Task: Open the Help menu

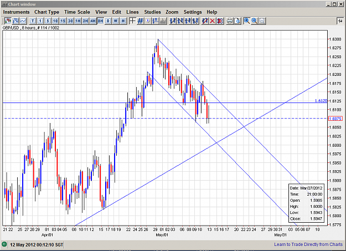Action: pos(212,12)
